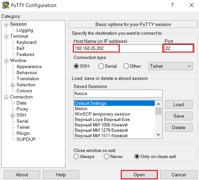
Task: Open the Colours settings category
Action: coord(24,91)
